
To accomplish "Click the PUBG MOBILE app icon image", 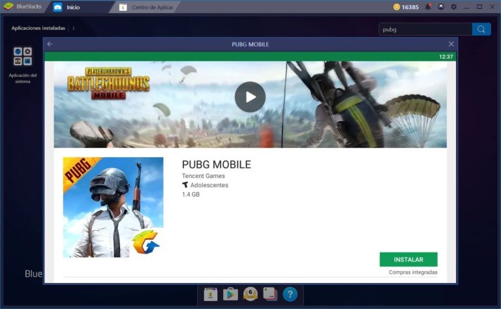I will tap(113, 207).
